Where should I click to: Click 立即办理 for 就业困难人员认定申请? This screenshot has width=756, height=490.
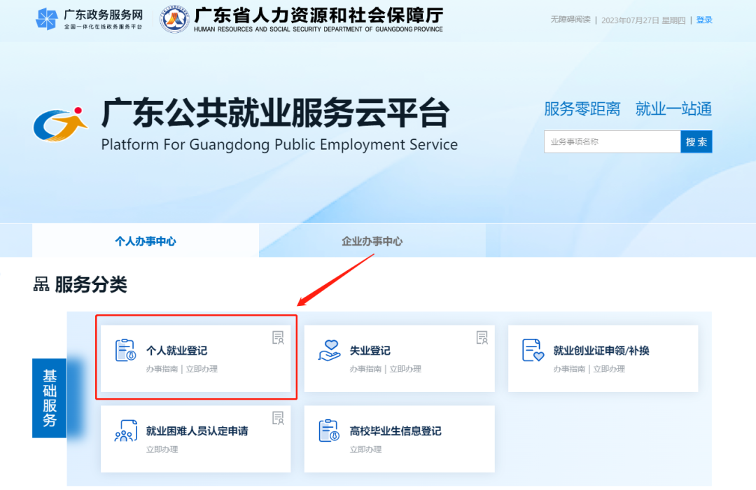point(162,449)
